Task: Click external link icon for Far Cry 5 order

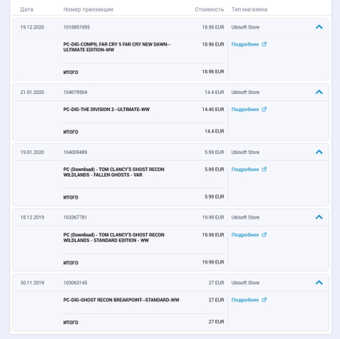Action: (264, 44)
